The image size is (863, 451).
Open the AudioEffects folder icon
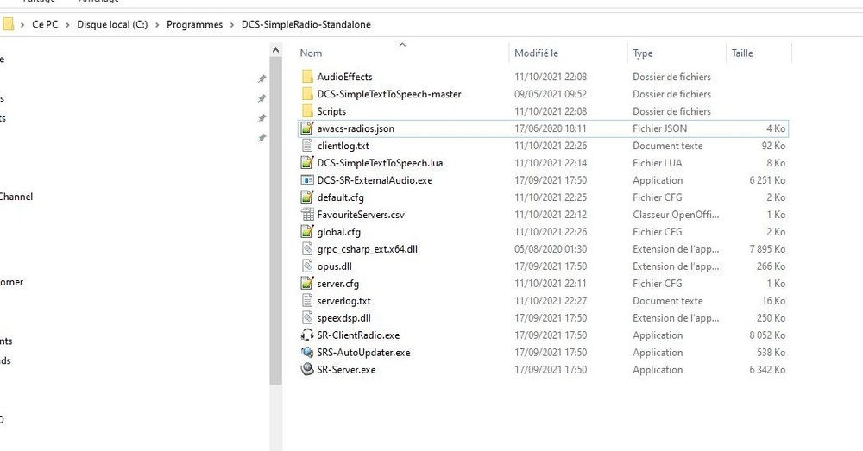(x=307, y=77)
